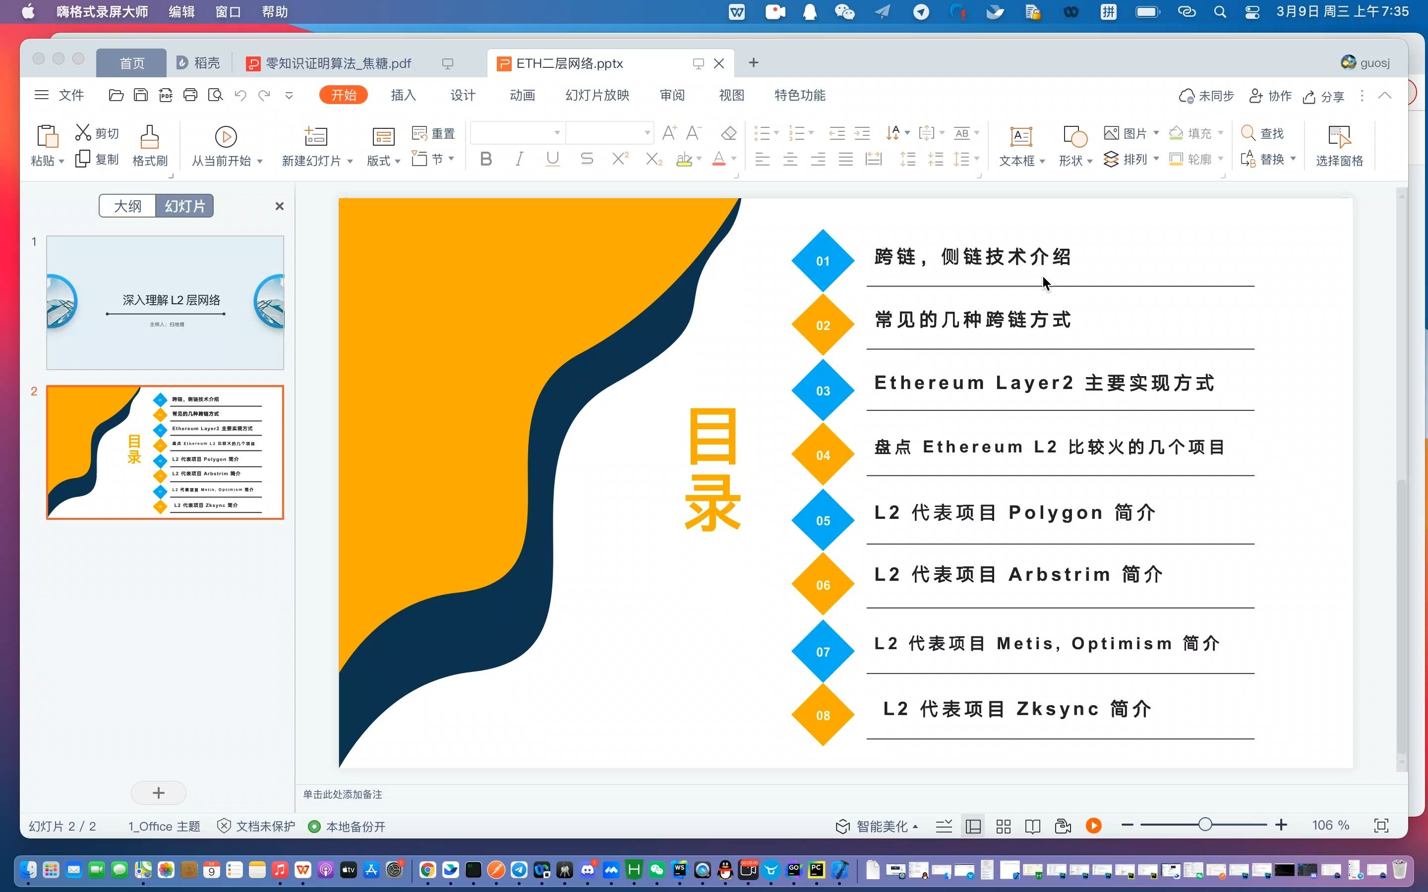Click the Decrease font size icon
The width and height of the screenshot is (1428, 892).
pos(694,133)
